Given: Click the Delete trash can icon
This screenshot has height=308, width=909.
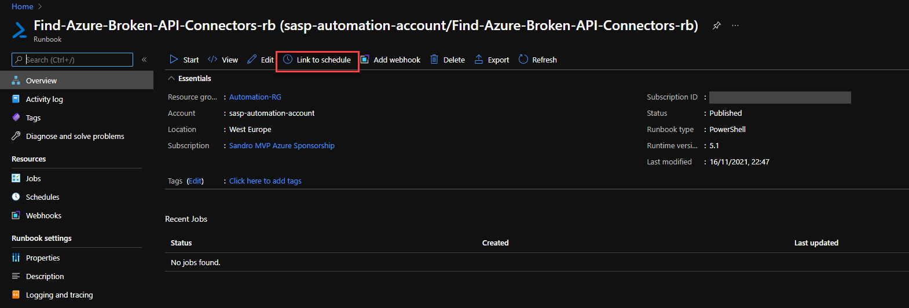Looking at the screenshot, I should (434, 60).
